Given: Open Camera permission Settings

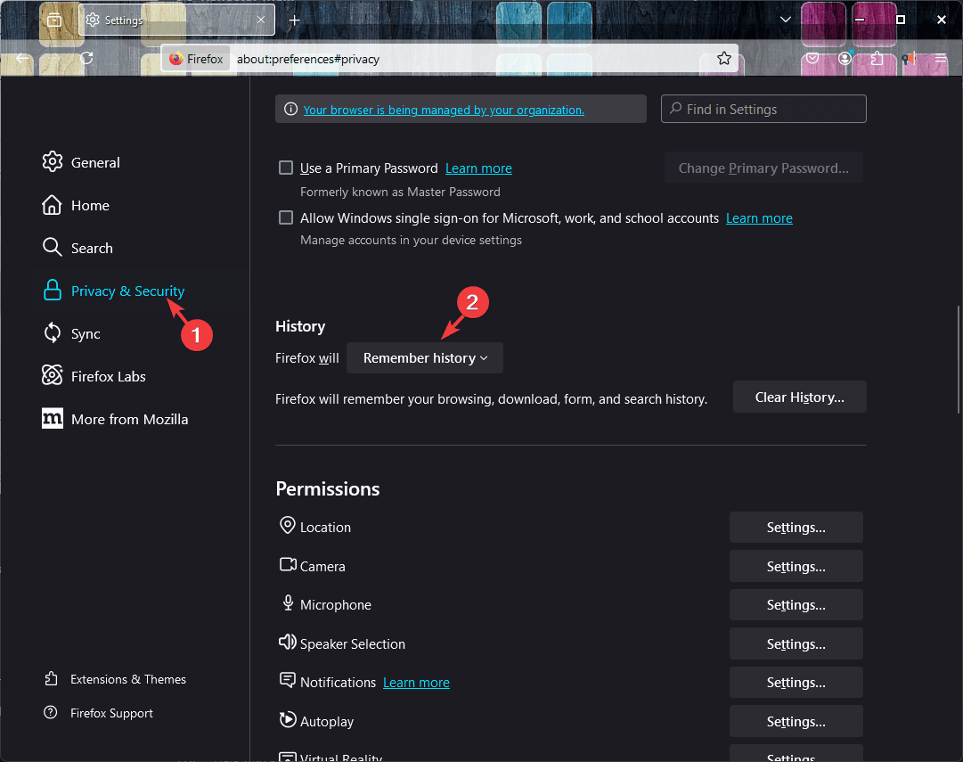Looking at the screenshot, I should click(x=796, y=566).
